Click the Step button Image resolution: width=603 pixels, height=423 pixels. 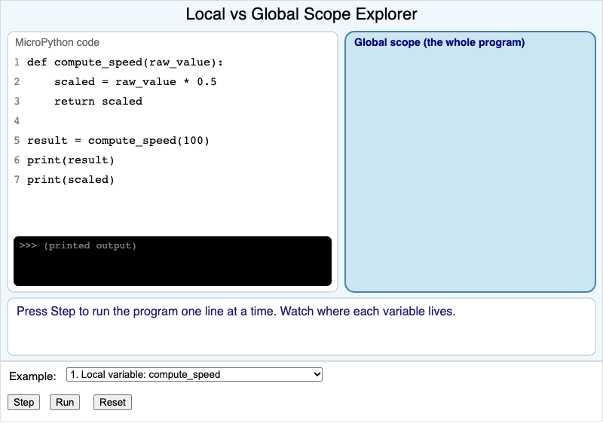23,402
